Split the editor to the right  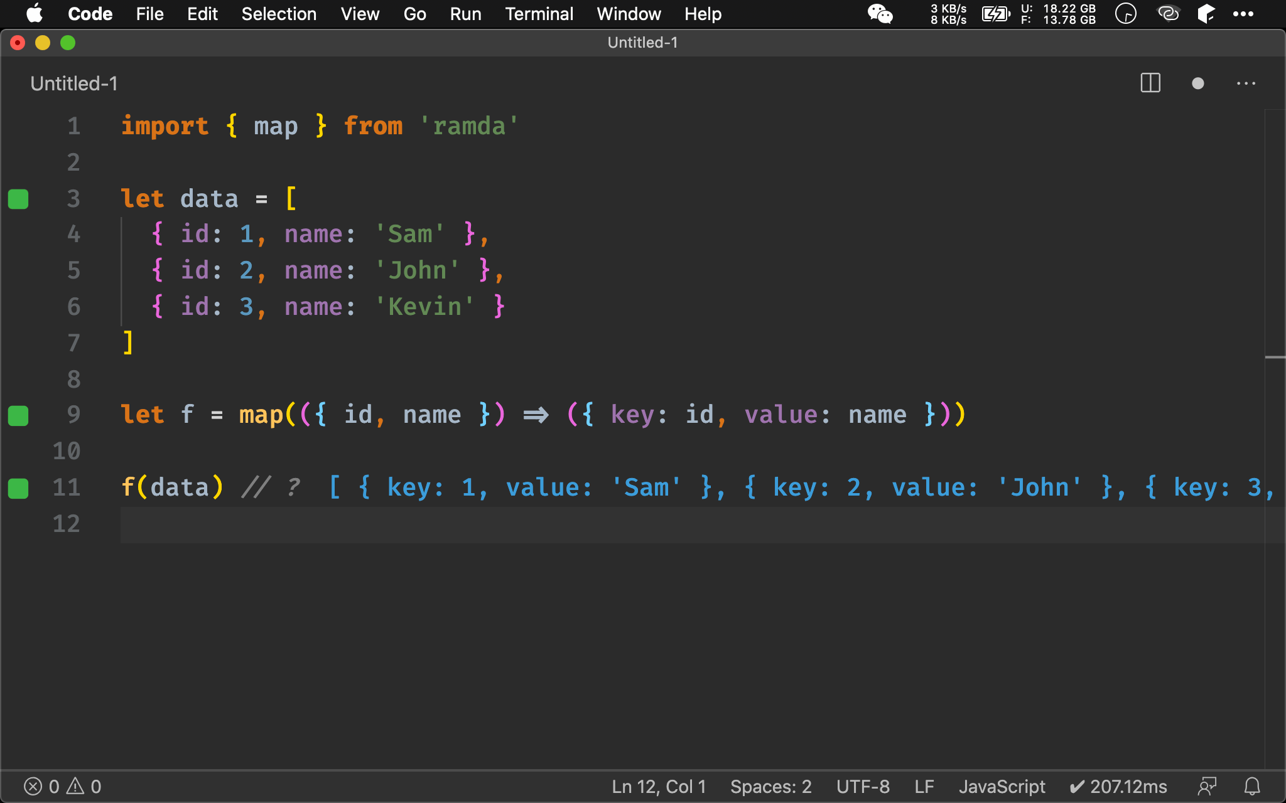point(1150,83)
